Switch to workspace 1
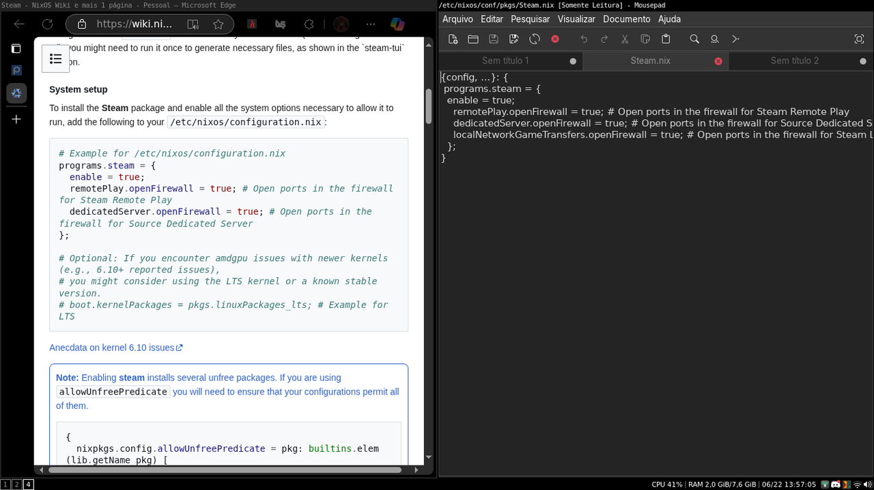 coord(5,485)
